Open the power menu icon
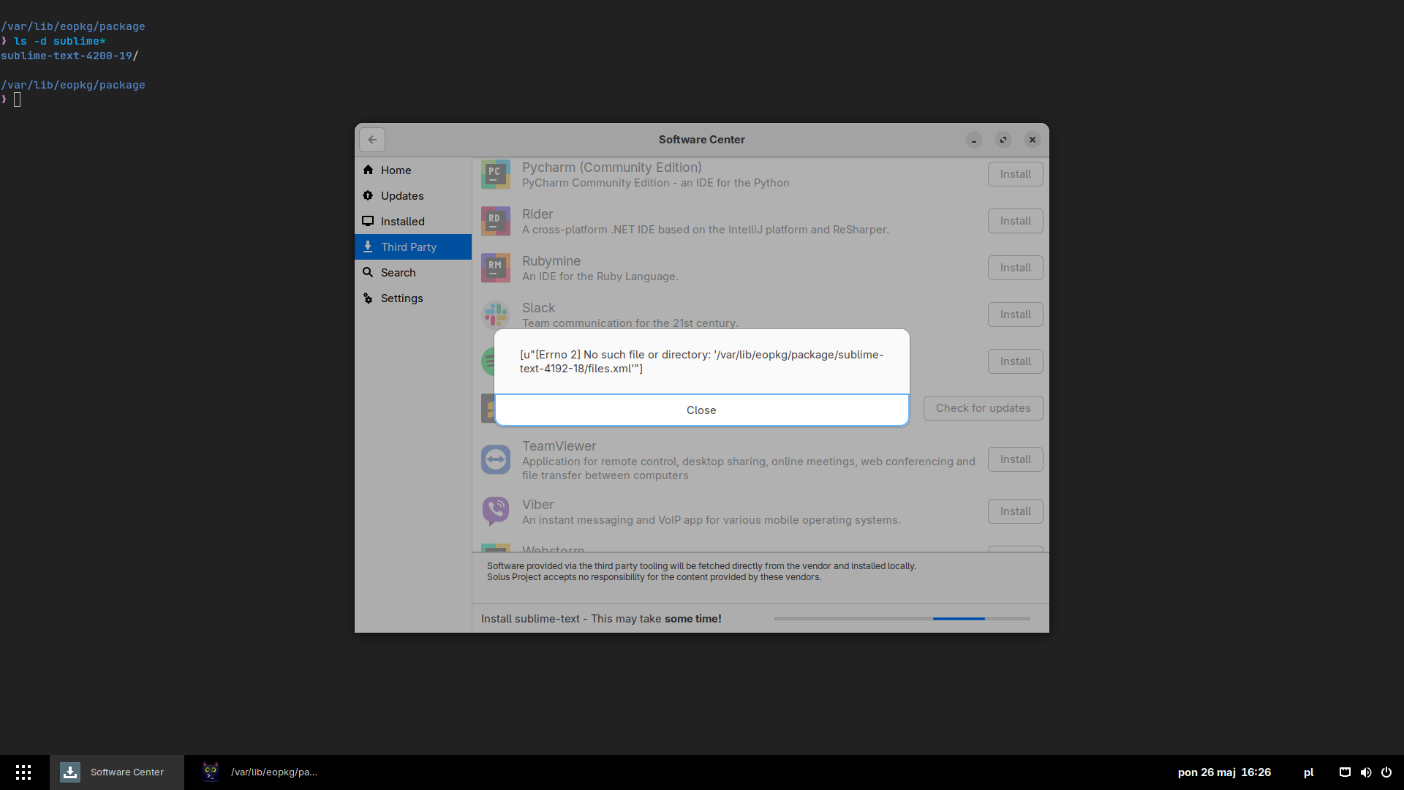Screen dimensions: 1404x790 [x=1386, y=772]
